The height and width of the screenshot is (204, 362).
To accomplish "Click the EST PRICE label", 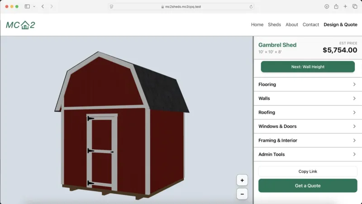I will coord(348,43).
